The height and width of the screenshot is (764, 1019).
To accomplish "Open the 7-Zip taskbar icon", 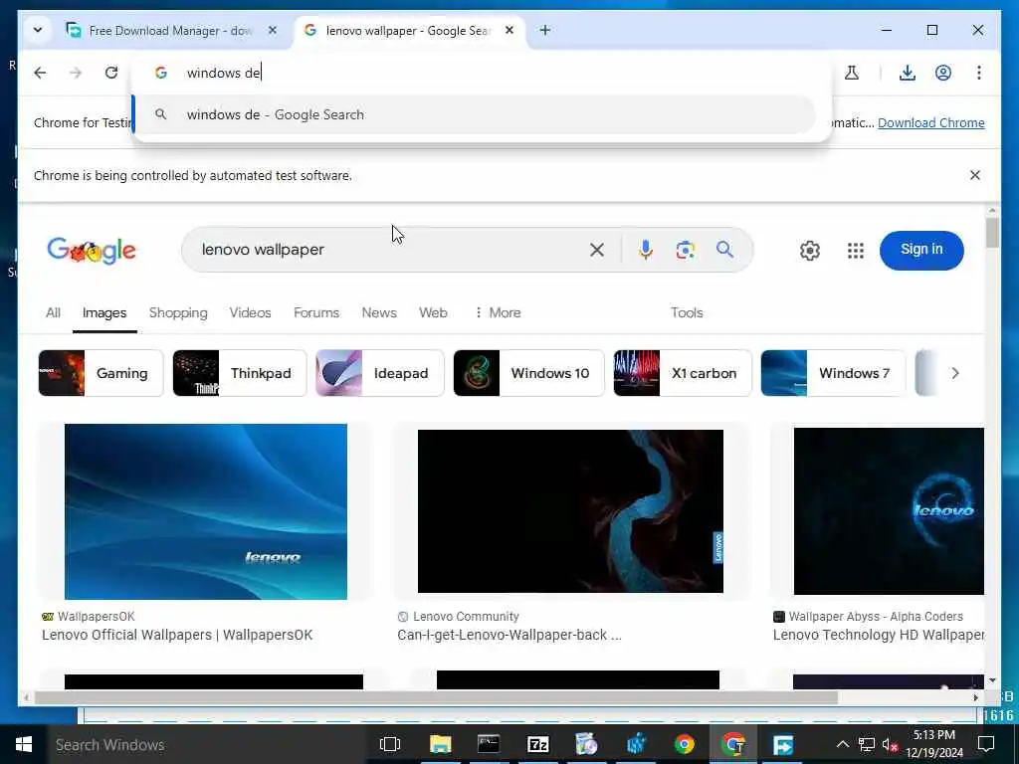I will point(538,744).
